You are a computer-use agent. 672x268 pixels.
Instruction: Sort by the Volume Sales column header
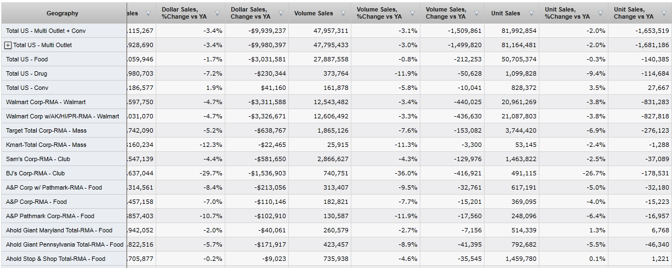click(x=314, y=13)
